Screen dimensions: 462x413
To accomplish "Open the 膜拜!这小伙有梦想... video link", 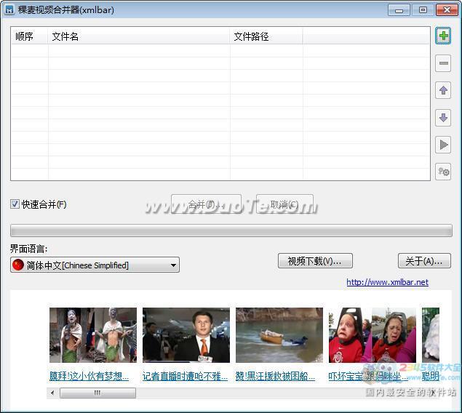I will (x=89, y=376).
